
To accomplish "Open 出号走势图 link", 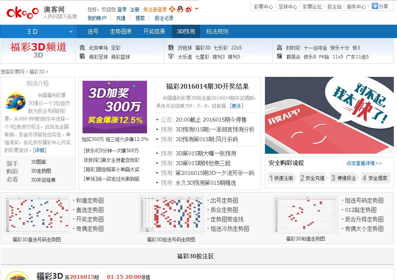I will point(224,201).
